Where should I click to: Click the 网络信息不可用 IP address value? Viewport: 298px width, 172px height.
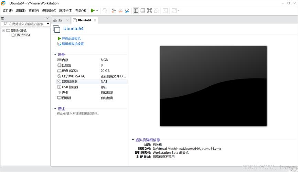pos(164,157)
